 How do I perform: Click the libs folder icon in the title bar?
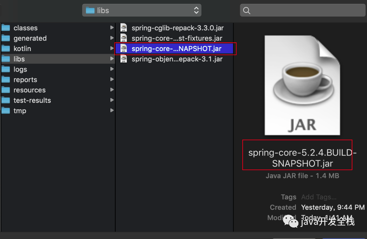90,10
